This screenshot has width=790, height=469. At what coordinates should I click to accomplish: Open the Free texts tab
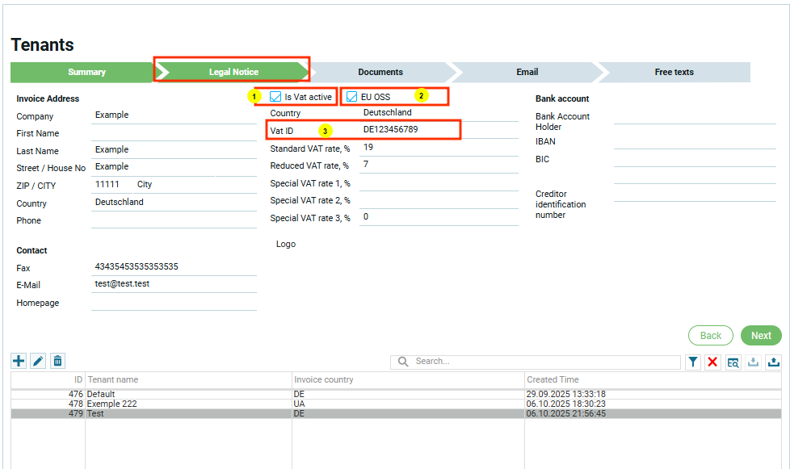pos(674,72)
